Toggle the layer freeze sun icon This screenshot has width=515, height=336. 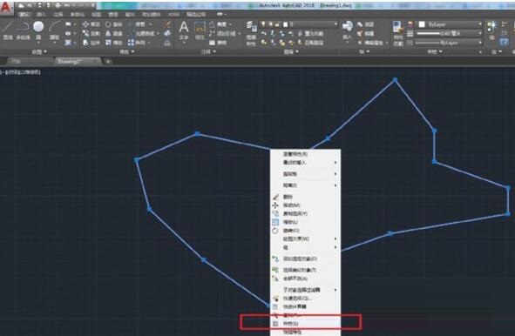270,24
